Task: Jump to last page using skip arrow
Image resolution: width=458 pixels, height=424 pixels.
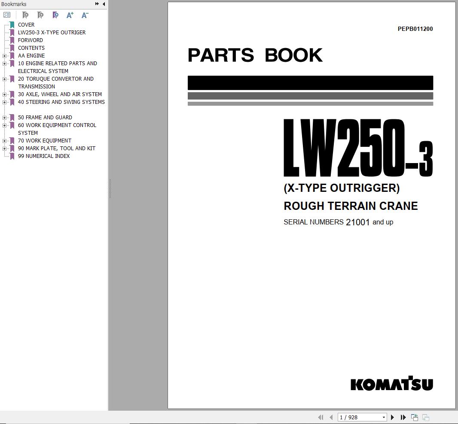Action: point(403,417)
